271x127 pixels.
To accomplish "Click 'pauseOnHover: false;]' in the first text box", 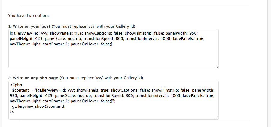I will tap(91, 44).
